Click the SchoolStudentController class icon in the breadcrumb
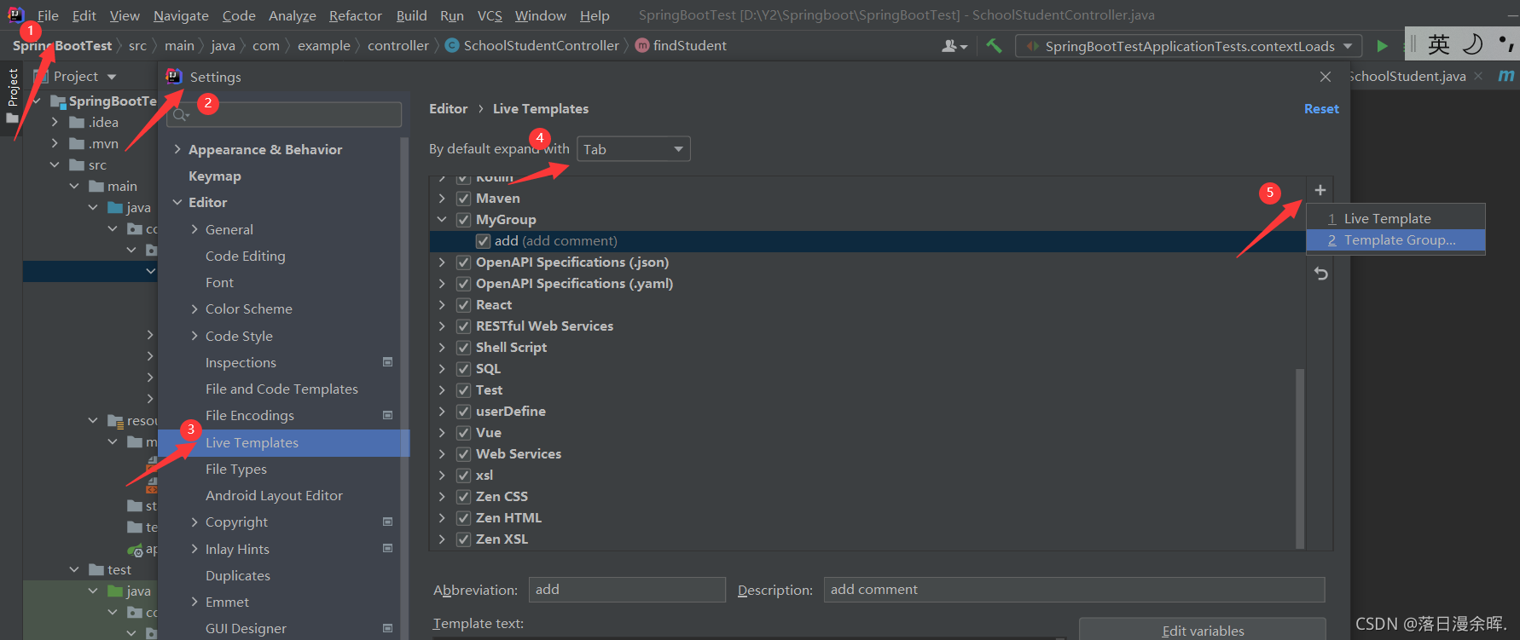Viewport: 1520px width, 640px height. (x=452, y=46)
